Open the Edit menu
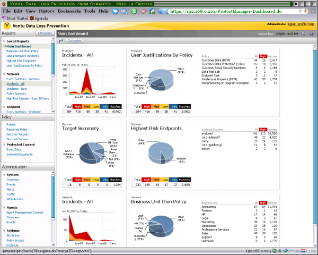 [x=18, y=11]
